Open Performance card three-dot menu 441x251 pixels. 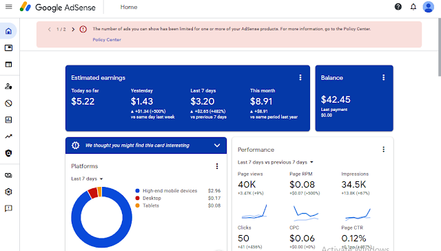383,150
